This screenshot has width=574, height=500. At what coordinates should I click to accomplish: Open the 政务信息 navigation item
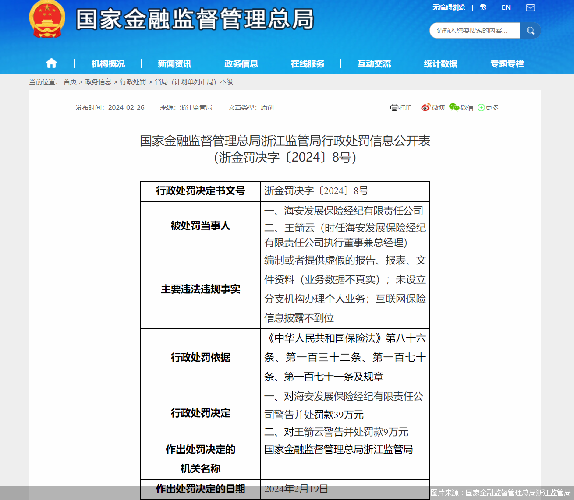(x=241, y=64)
